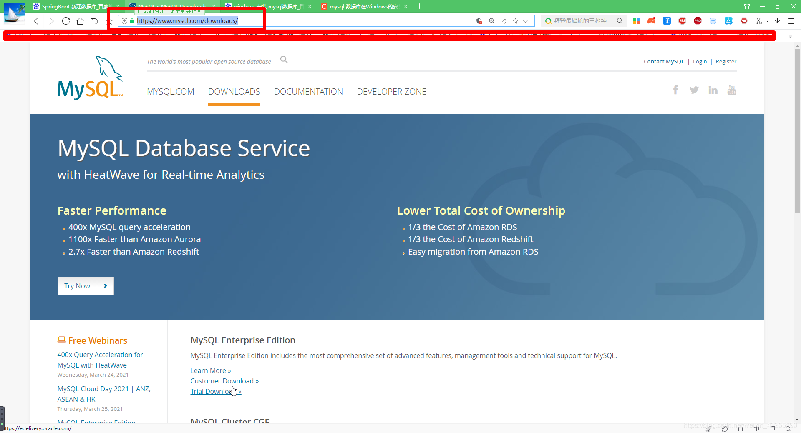
Task: Open the MYSQL.COM nav item
Action: pyautogui.click(x=170, y=92)
